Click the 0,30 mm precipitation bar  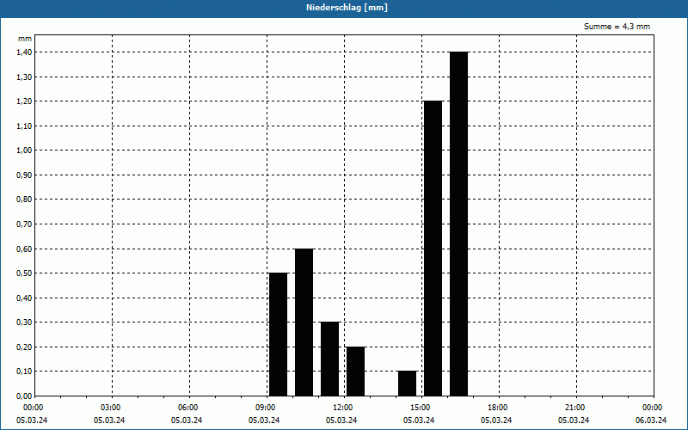[330, 359]
